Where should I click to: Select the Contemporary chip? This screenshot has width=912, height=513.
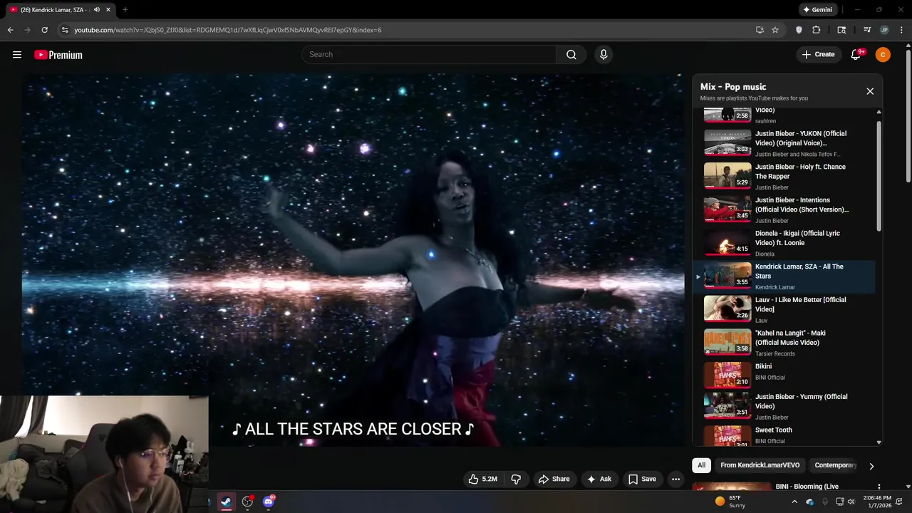click(834, 465)
